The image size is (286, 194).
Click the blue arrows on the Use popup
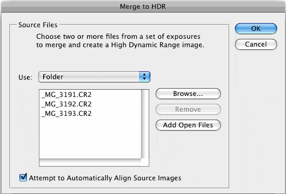(145, 77)
